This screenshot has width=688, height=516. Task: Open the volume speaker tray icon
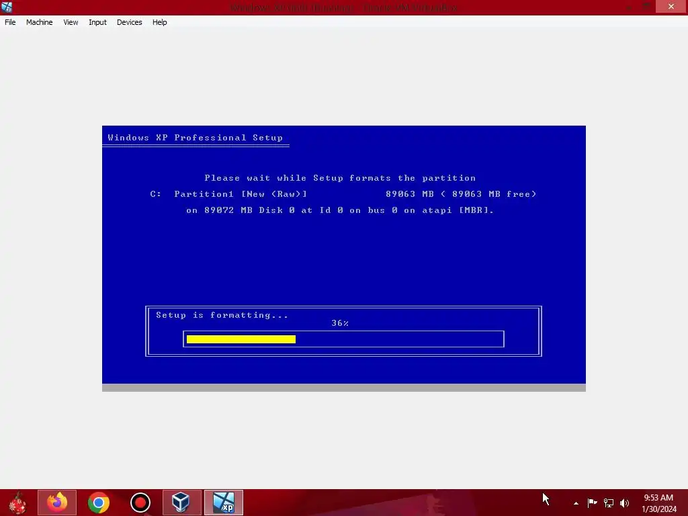tap(624, 503)
